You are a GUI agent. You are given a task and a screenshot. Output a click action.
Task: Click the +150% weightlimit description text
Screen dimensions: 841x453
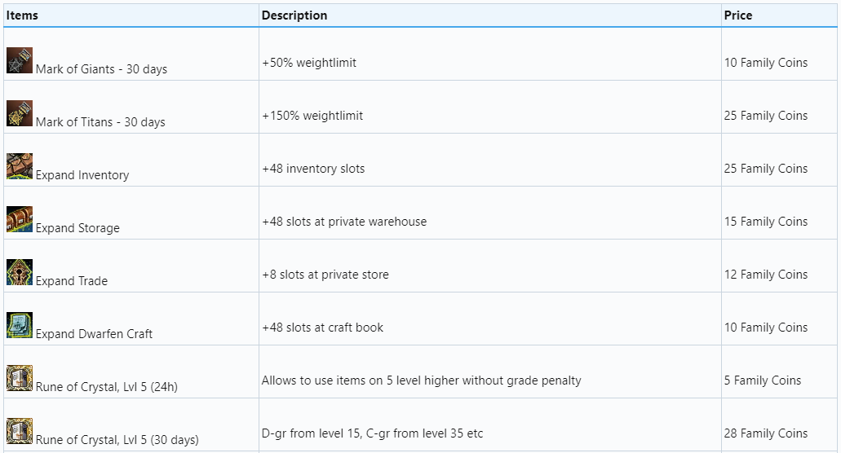tap(312, 116)
